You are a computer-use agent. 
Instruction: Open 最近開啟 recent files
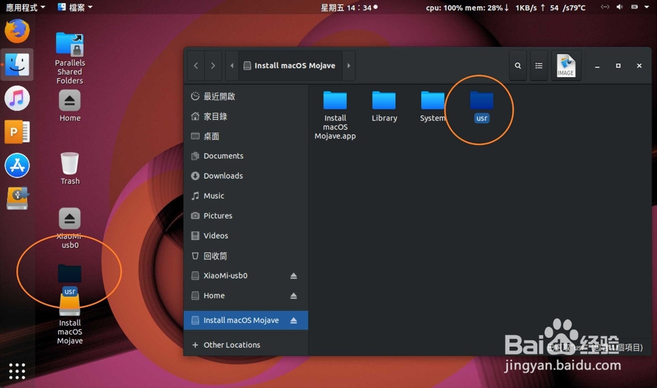(x=246, y=97)
